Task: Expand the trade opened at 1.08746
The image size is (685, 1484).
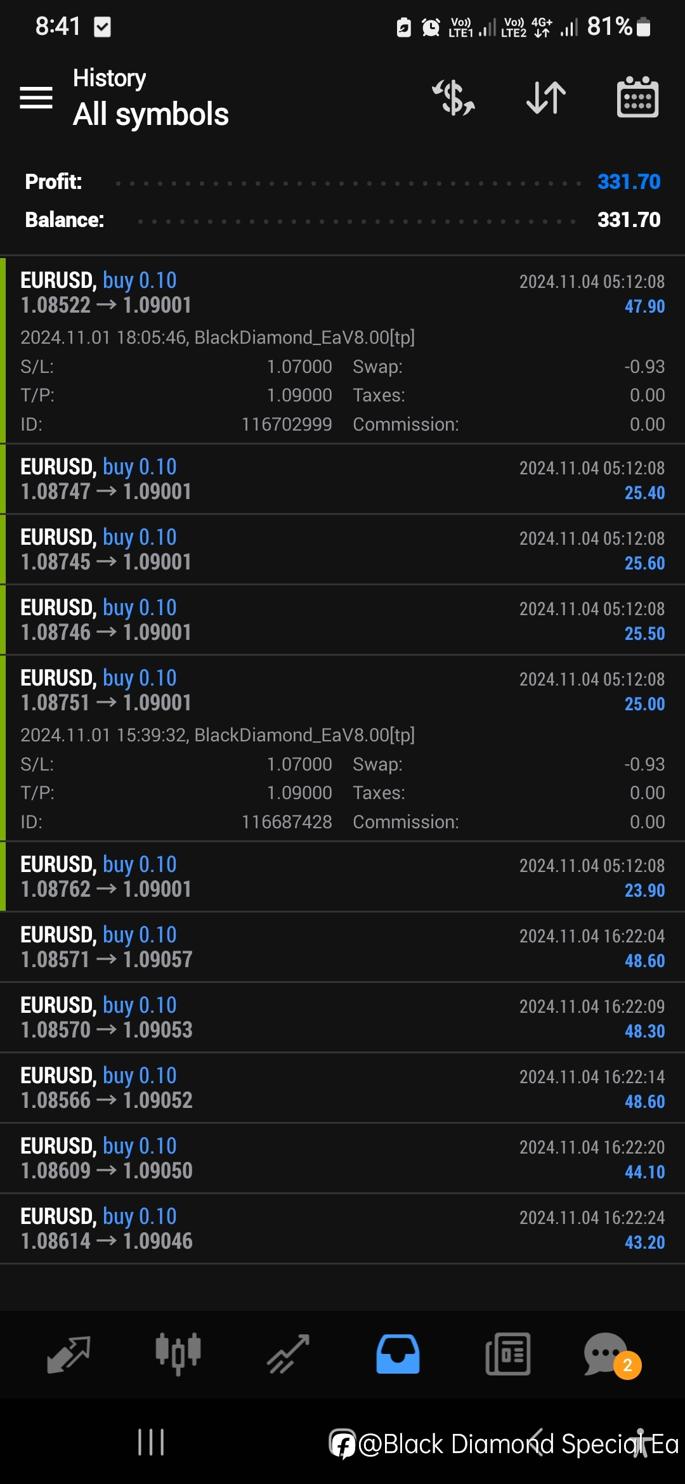Action: click(342, 620)
